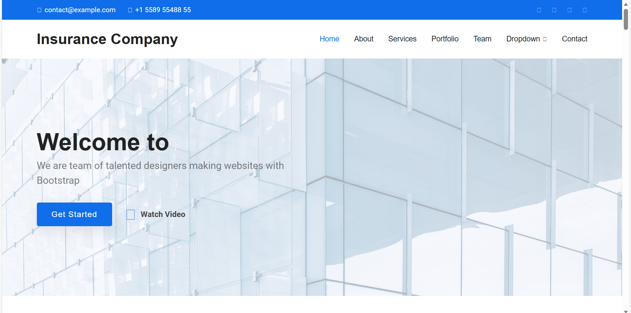Click the page scrollbar's down arrow
The image size is (631, 313).
coord(626,311)
